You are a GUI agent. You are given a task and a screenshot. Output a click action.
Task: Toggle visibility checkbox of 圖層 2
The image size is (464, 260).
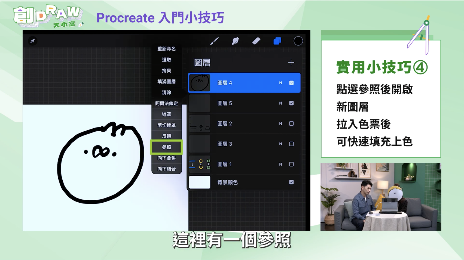click(x=292, y=123)
